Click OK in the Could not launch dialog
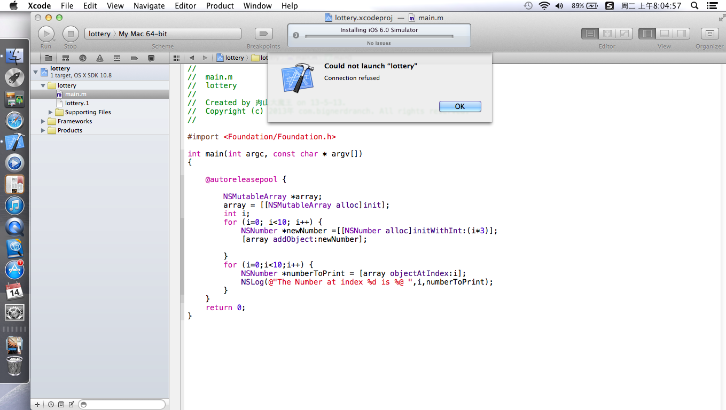 [460, 106]
